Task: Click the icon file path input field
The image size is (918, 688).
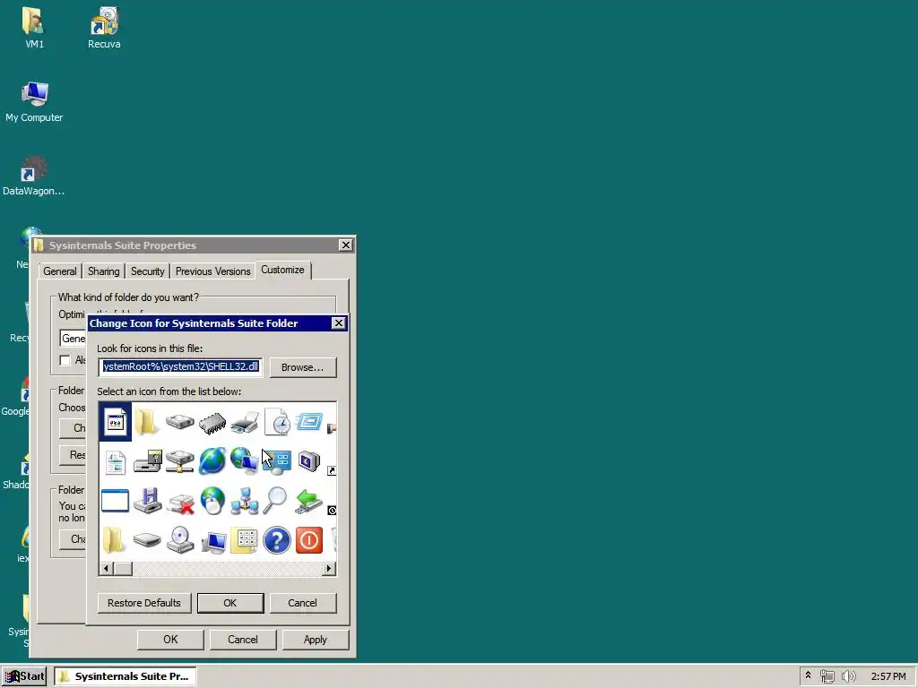Action: pyautogui.click(x=180, y=366)
